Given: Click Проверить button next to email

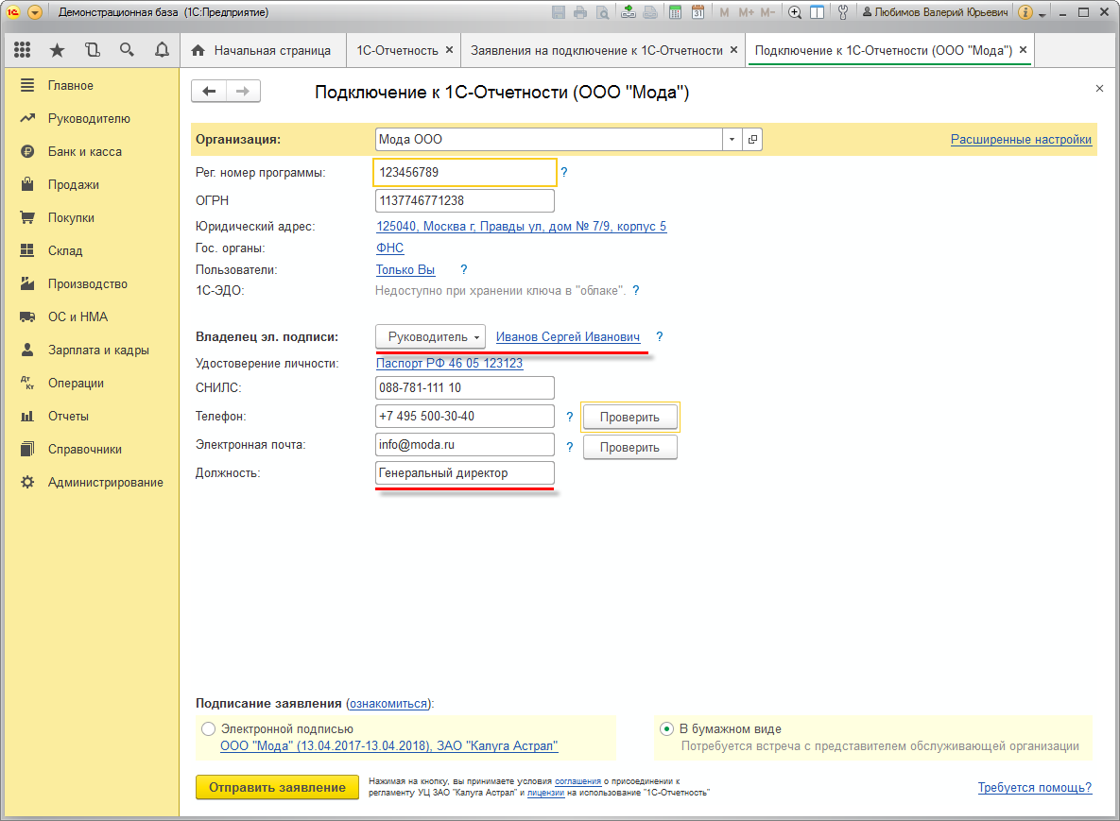Looking at the screenshot, I should tap(630, 448).
